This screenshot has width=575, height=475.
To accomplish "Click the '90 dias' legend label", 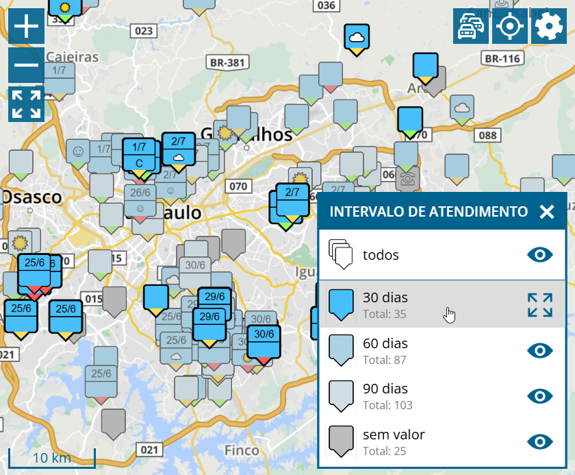I will 385,389.
